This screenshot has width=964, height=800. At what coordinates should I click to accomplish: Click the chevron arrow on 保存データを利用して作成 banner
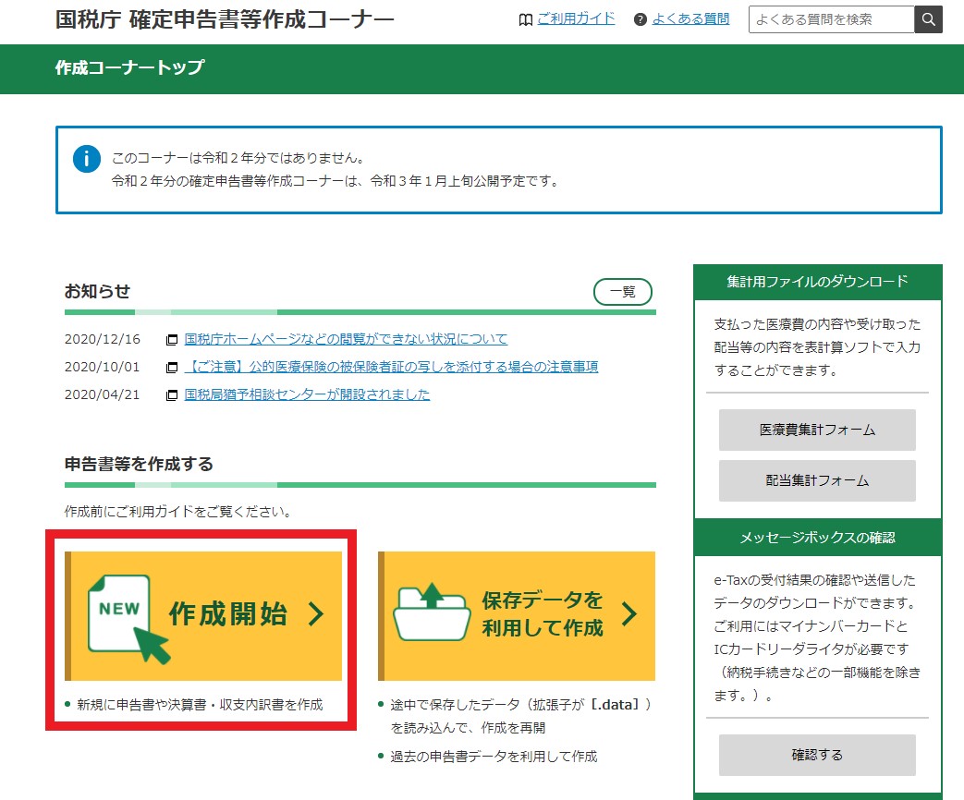point(629,613)
